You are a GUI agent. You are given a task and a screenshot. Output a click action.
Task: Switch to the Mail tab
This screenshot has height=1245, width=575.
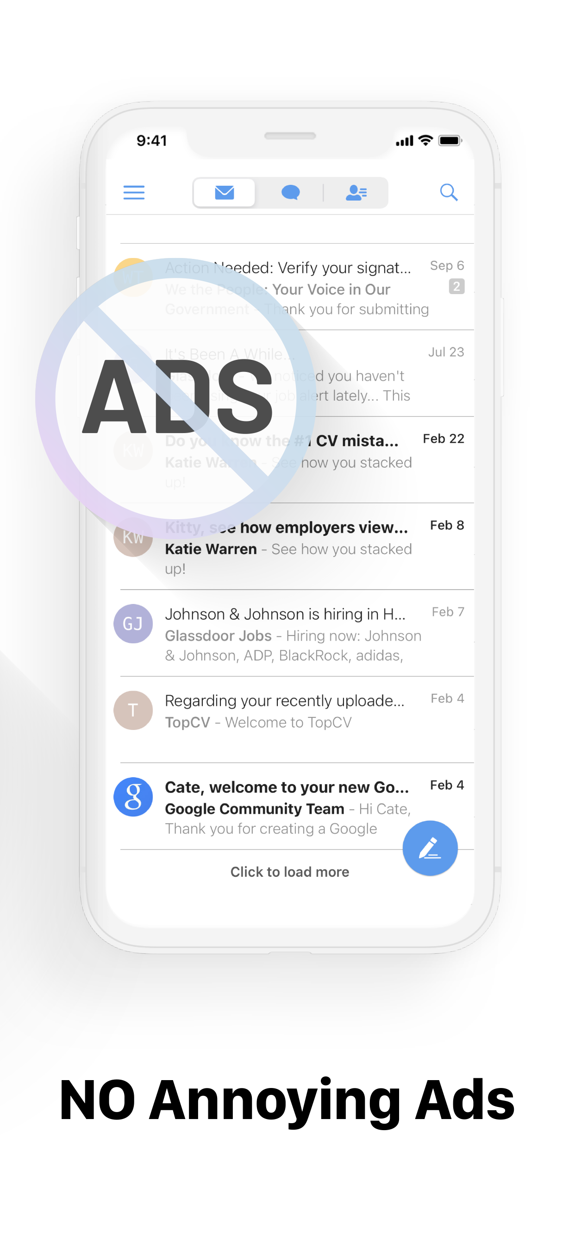pos(224,192)
